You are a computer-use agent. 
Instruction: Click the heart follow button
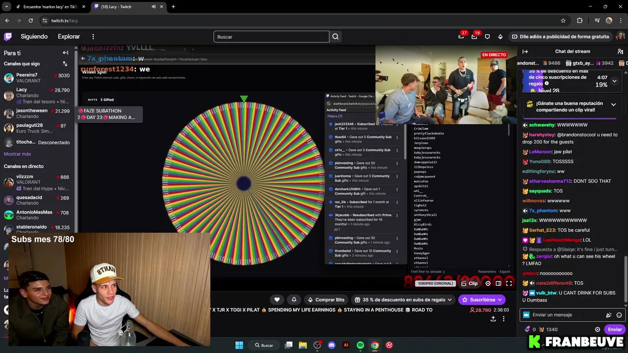click(277, 300)
